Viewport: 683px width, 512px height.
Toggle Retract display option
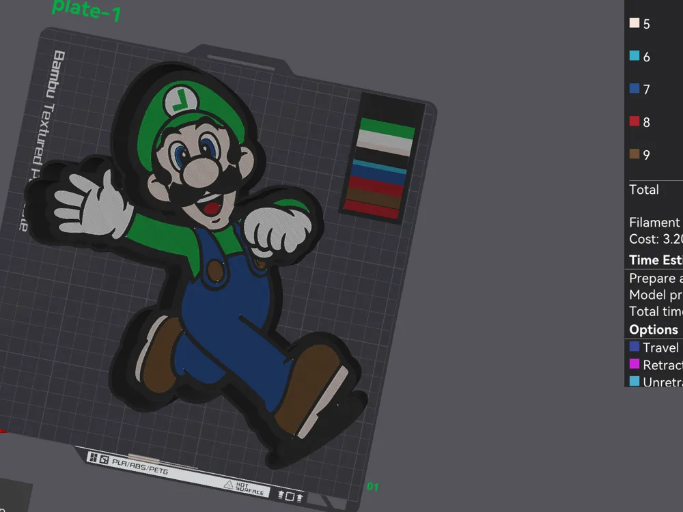(635, 364)
